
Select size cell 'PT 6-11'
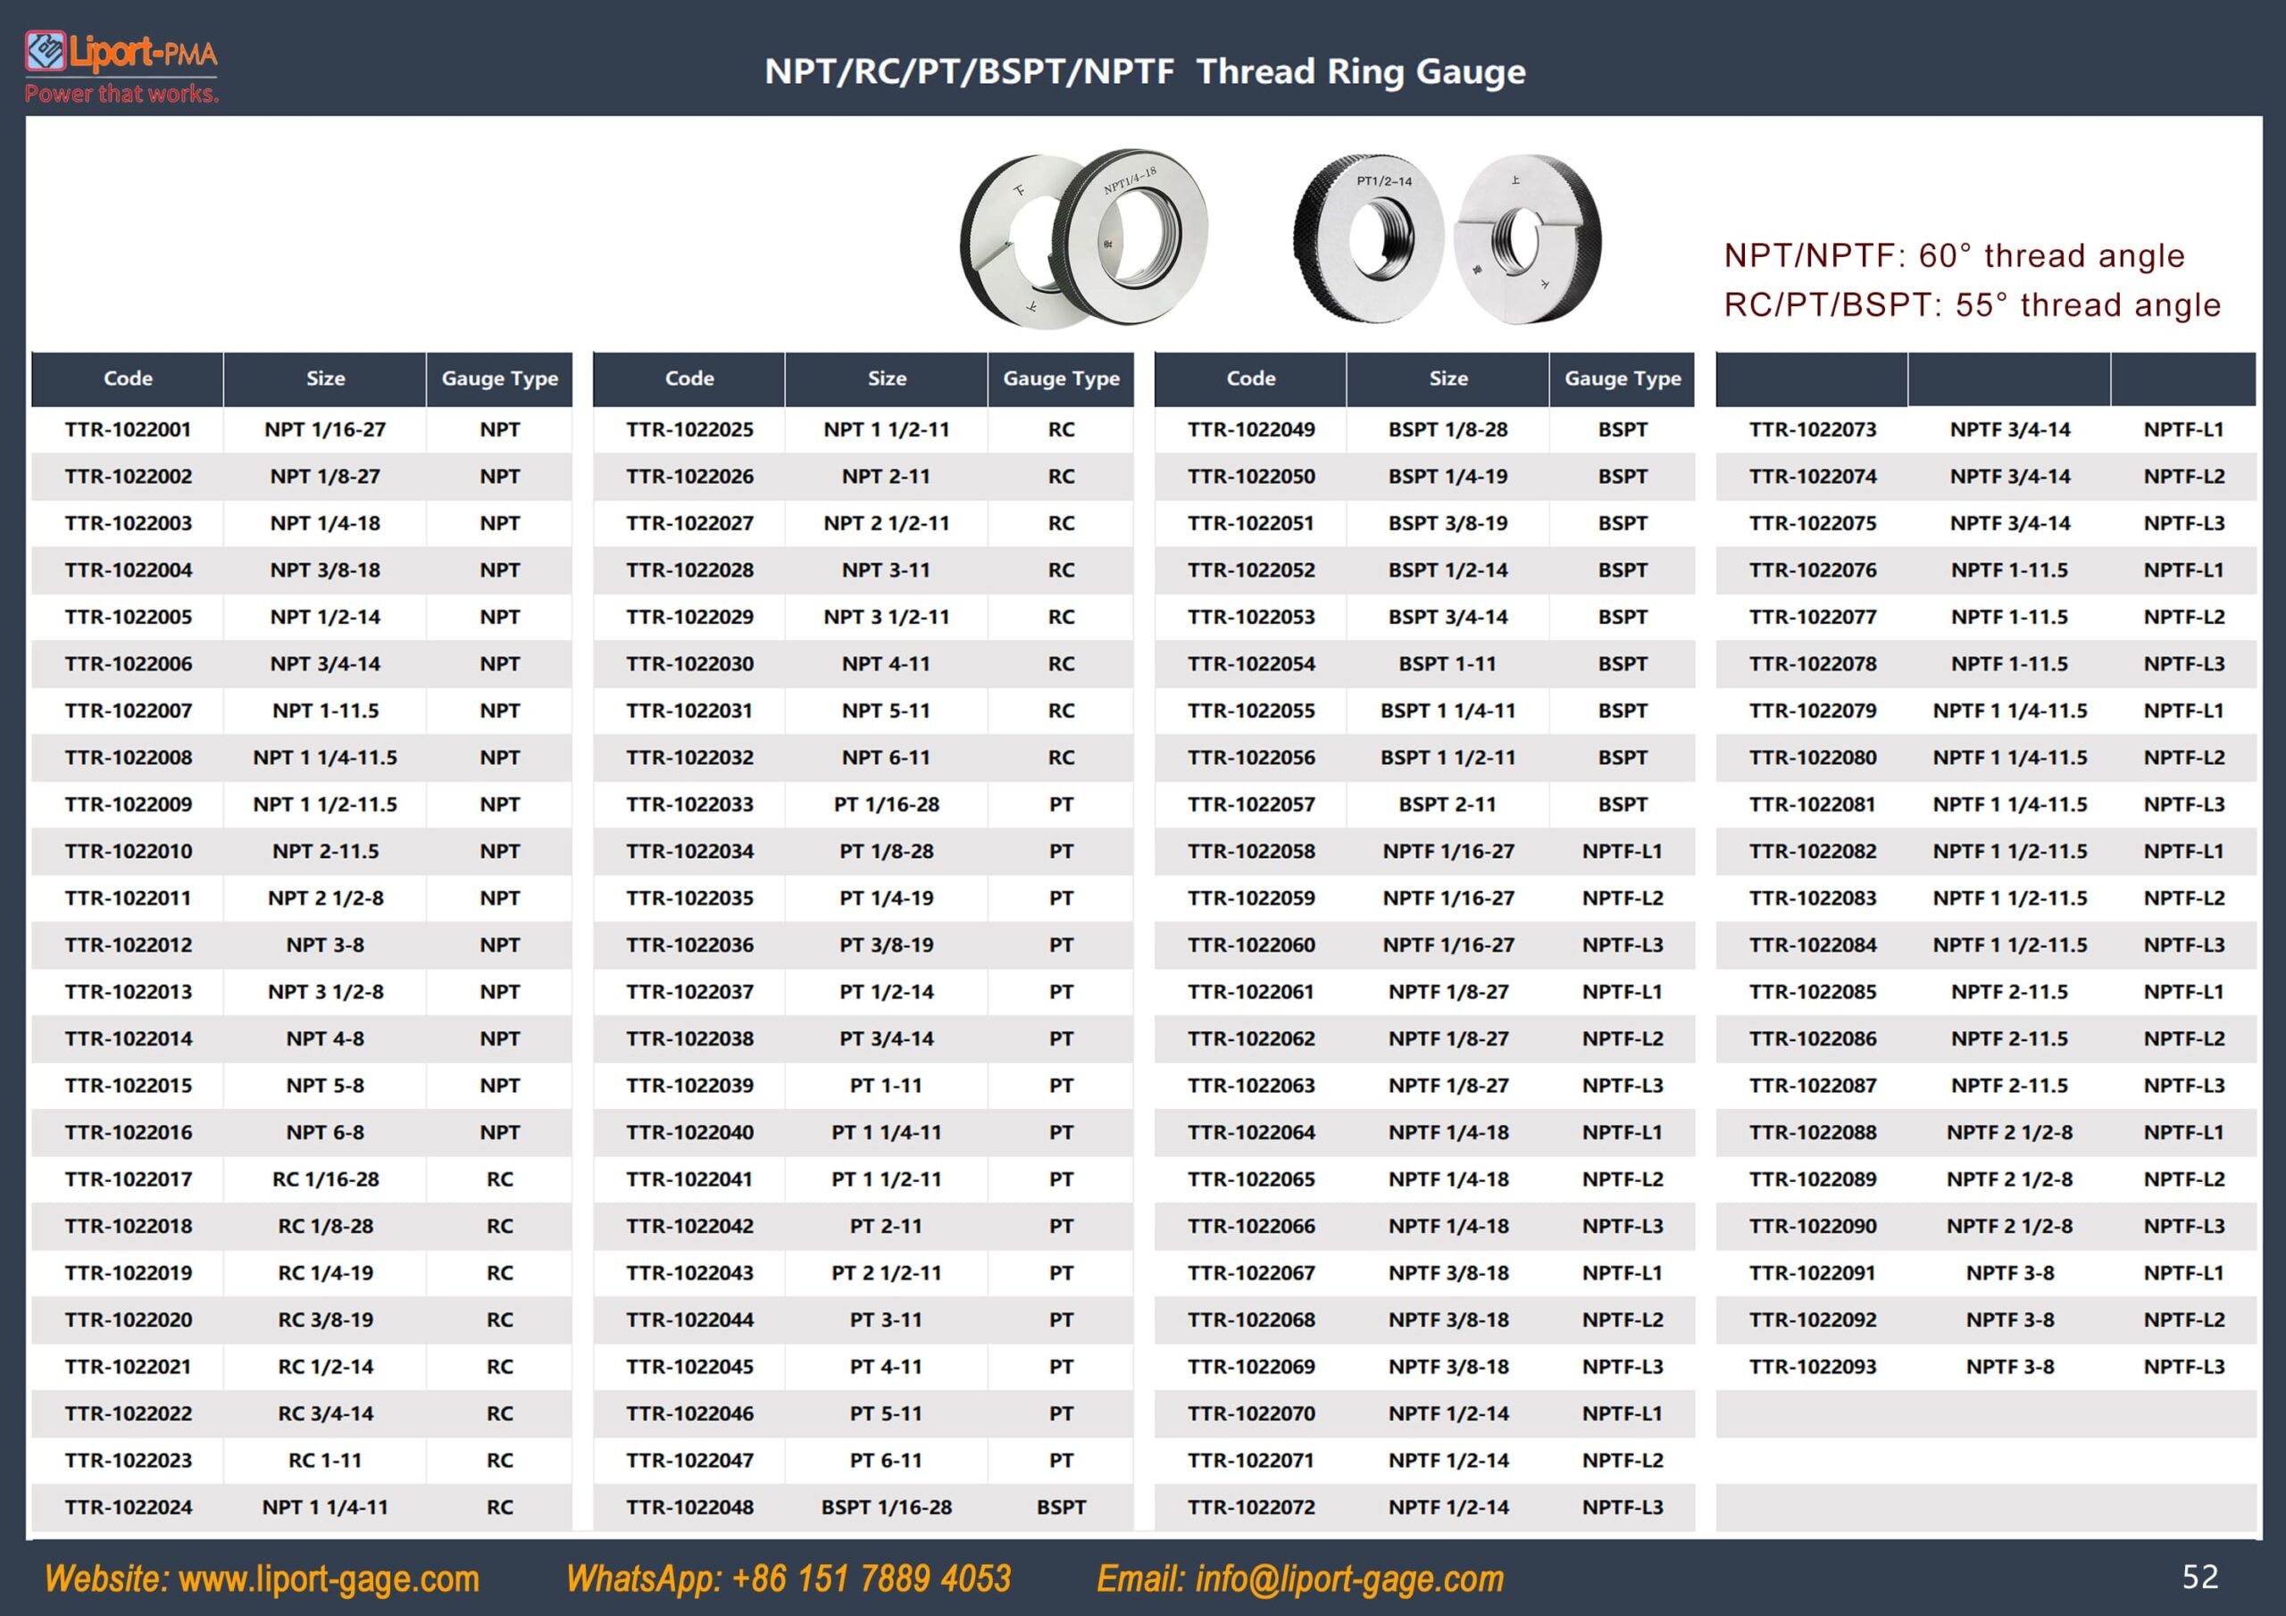[886, 1460]
